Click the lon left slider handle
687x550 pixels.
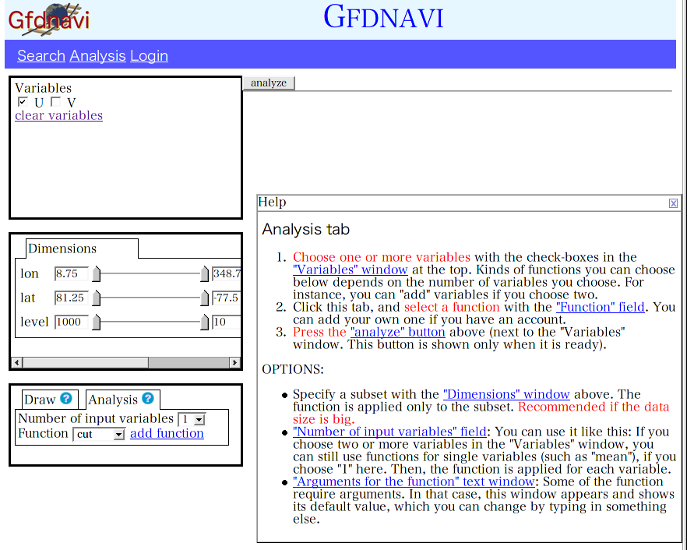97,274
